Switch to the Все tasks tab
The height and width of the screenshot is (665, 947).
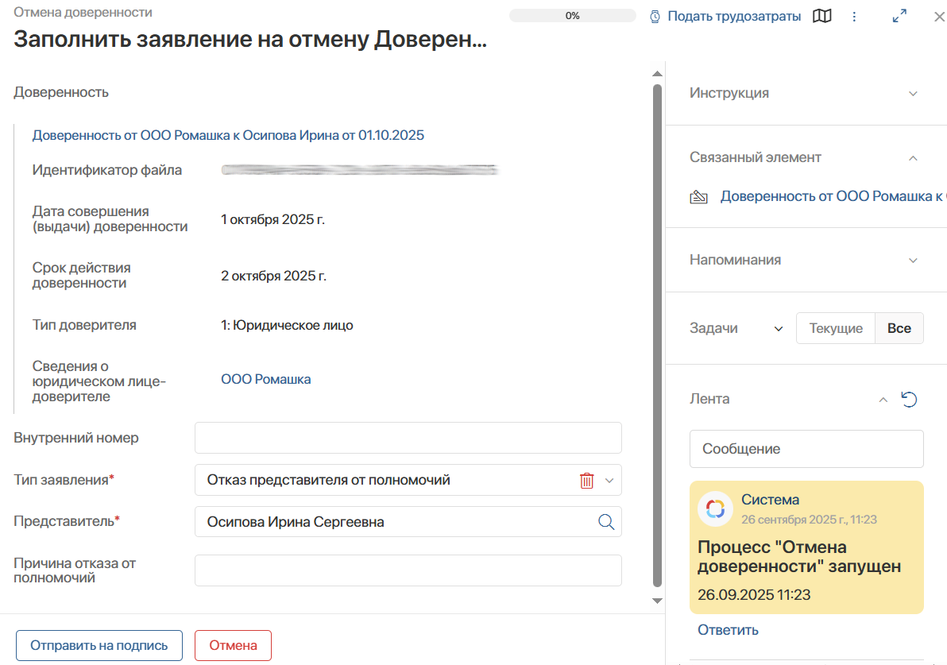click(899, 328)
